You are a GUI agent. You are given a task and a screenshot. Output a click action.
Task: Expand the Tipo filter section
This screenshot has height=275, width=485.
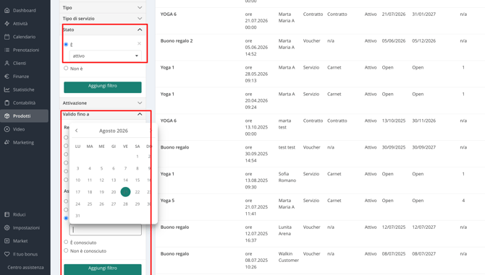click(x=102, y=7)
